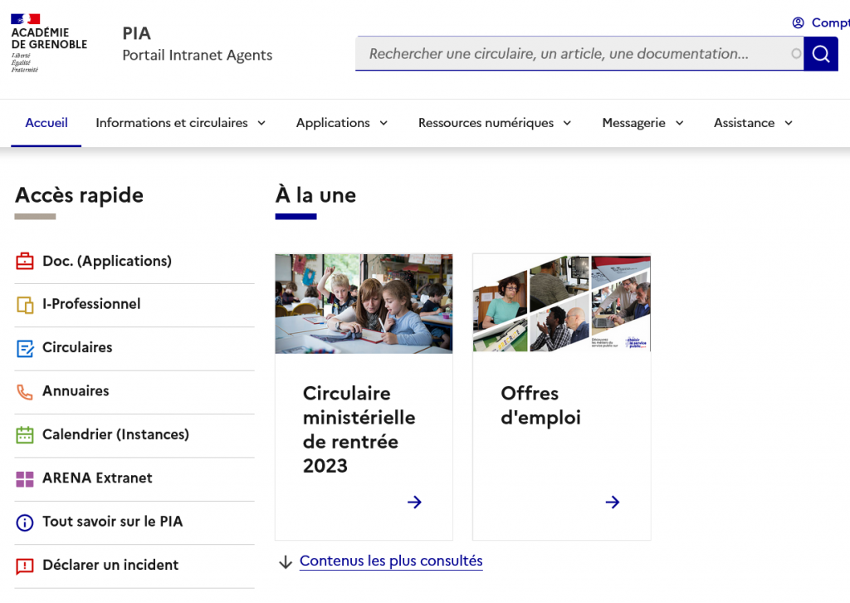Click the Tout savoir sur le PIA info icon
850x603 pixels.
25,522
